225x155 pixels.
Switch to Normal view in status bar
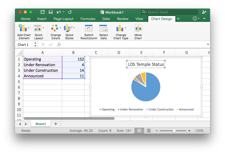coord(139,131)
